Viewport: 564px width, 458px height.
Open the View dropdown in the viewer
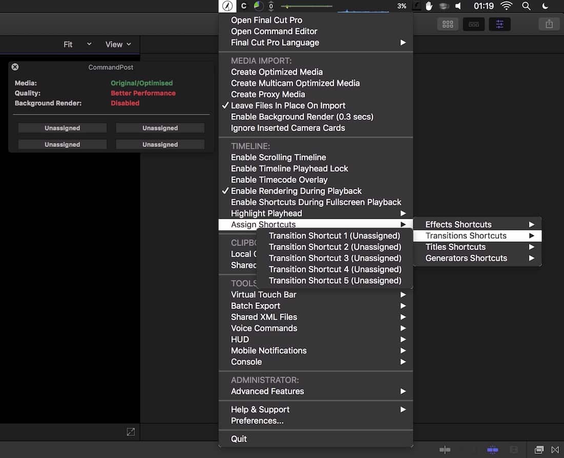coord(118,44)
